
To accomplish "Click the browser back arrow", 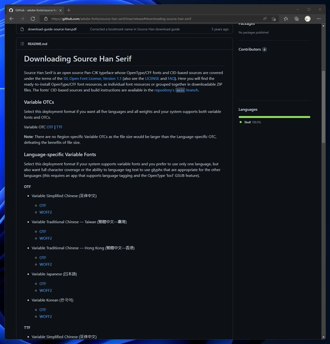I will click(12, 19).
